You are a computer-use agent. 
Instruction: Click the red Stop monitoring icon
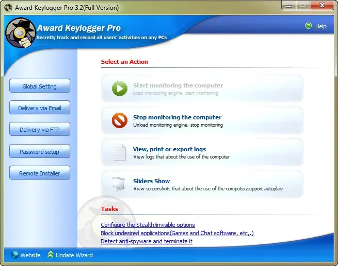click(x=120, y=120)
